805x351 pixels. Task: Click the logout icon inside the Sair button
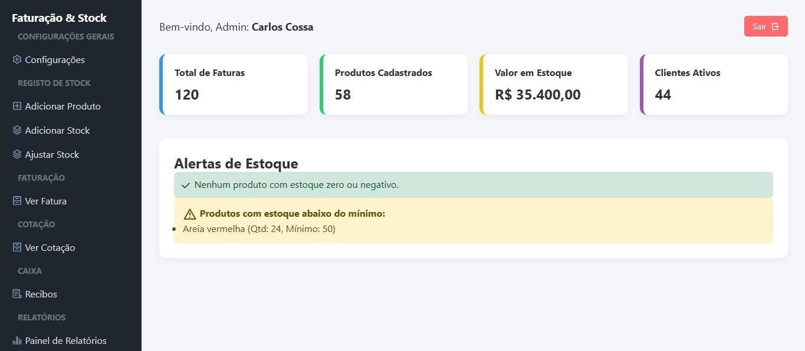pyautogui.click(x=776, y=26)
